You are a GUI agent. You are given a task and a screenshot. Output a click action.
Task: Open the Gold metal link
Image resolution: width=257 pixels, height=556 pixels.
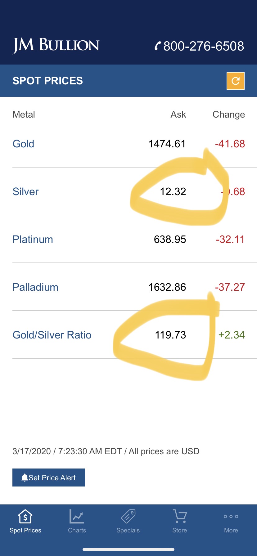pos(23,144)
